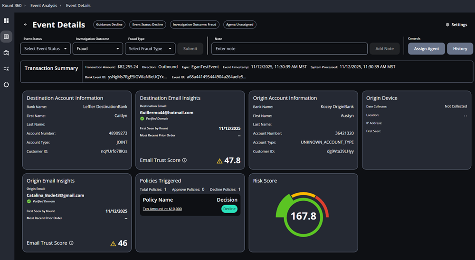This screenshot has width=475, height=260.
Task: Open the rules checklist icon in sidebar
Action: coord(6,69)
